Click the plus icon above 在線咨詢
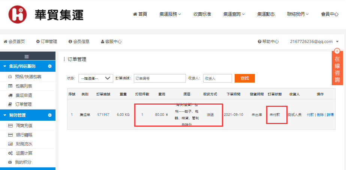The width and height of the screenshot is (346, 170). (337, 51)
